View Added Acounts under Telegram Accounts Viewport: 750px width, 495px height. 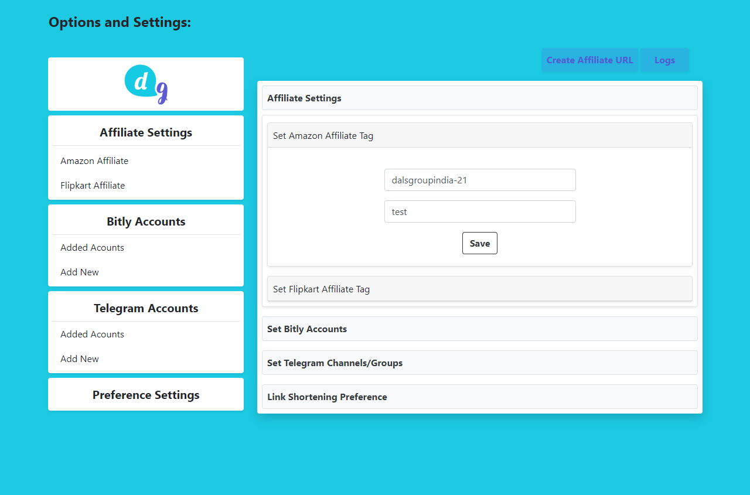(92, 334)
